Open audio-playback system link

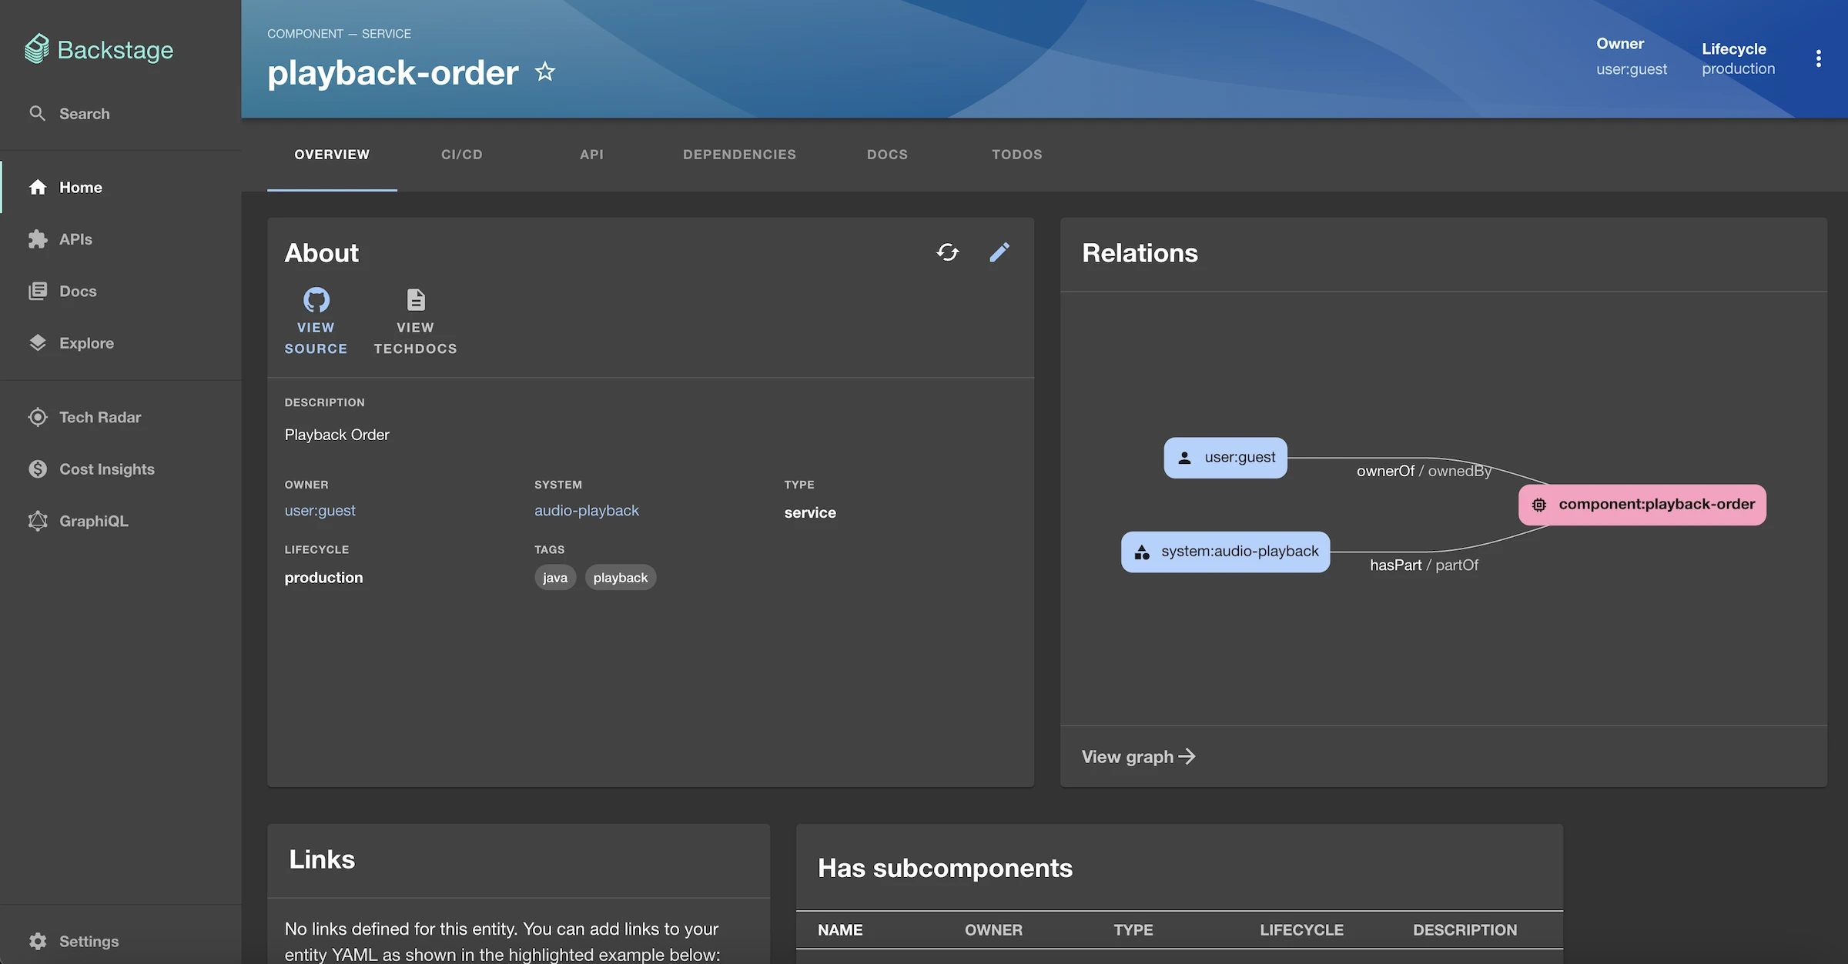pyautogui.click(x=587, y=511)
